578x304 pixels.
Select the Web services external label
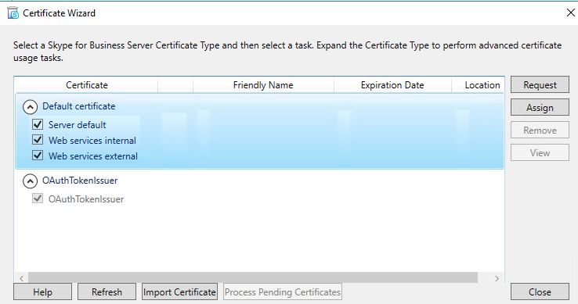point(93,156)
